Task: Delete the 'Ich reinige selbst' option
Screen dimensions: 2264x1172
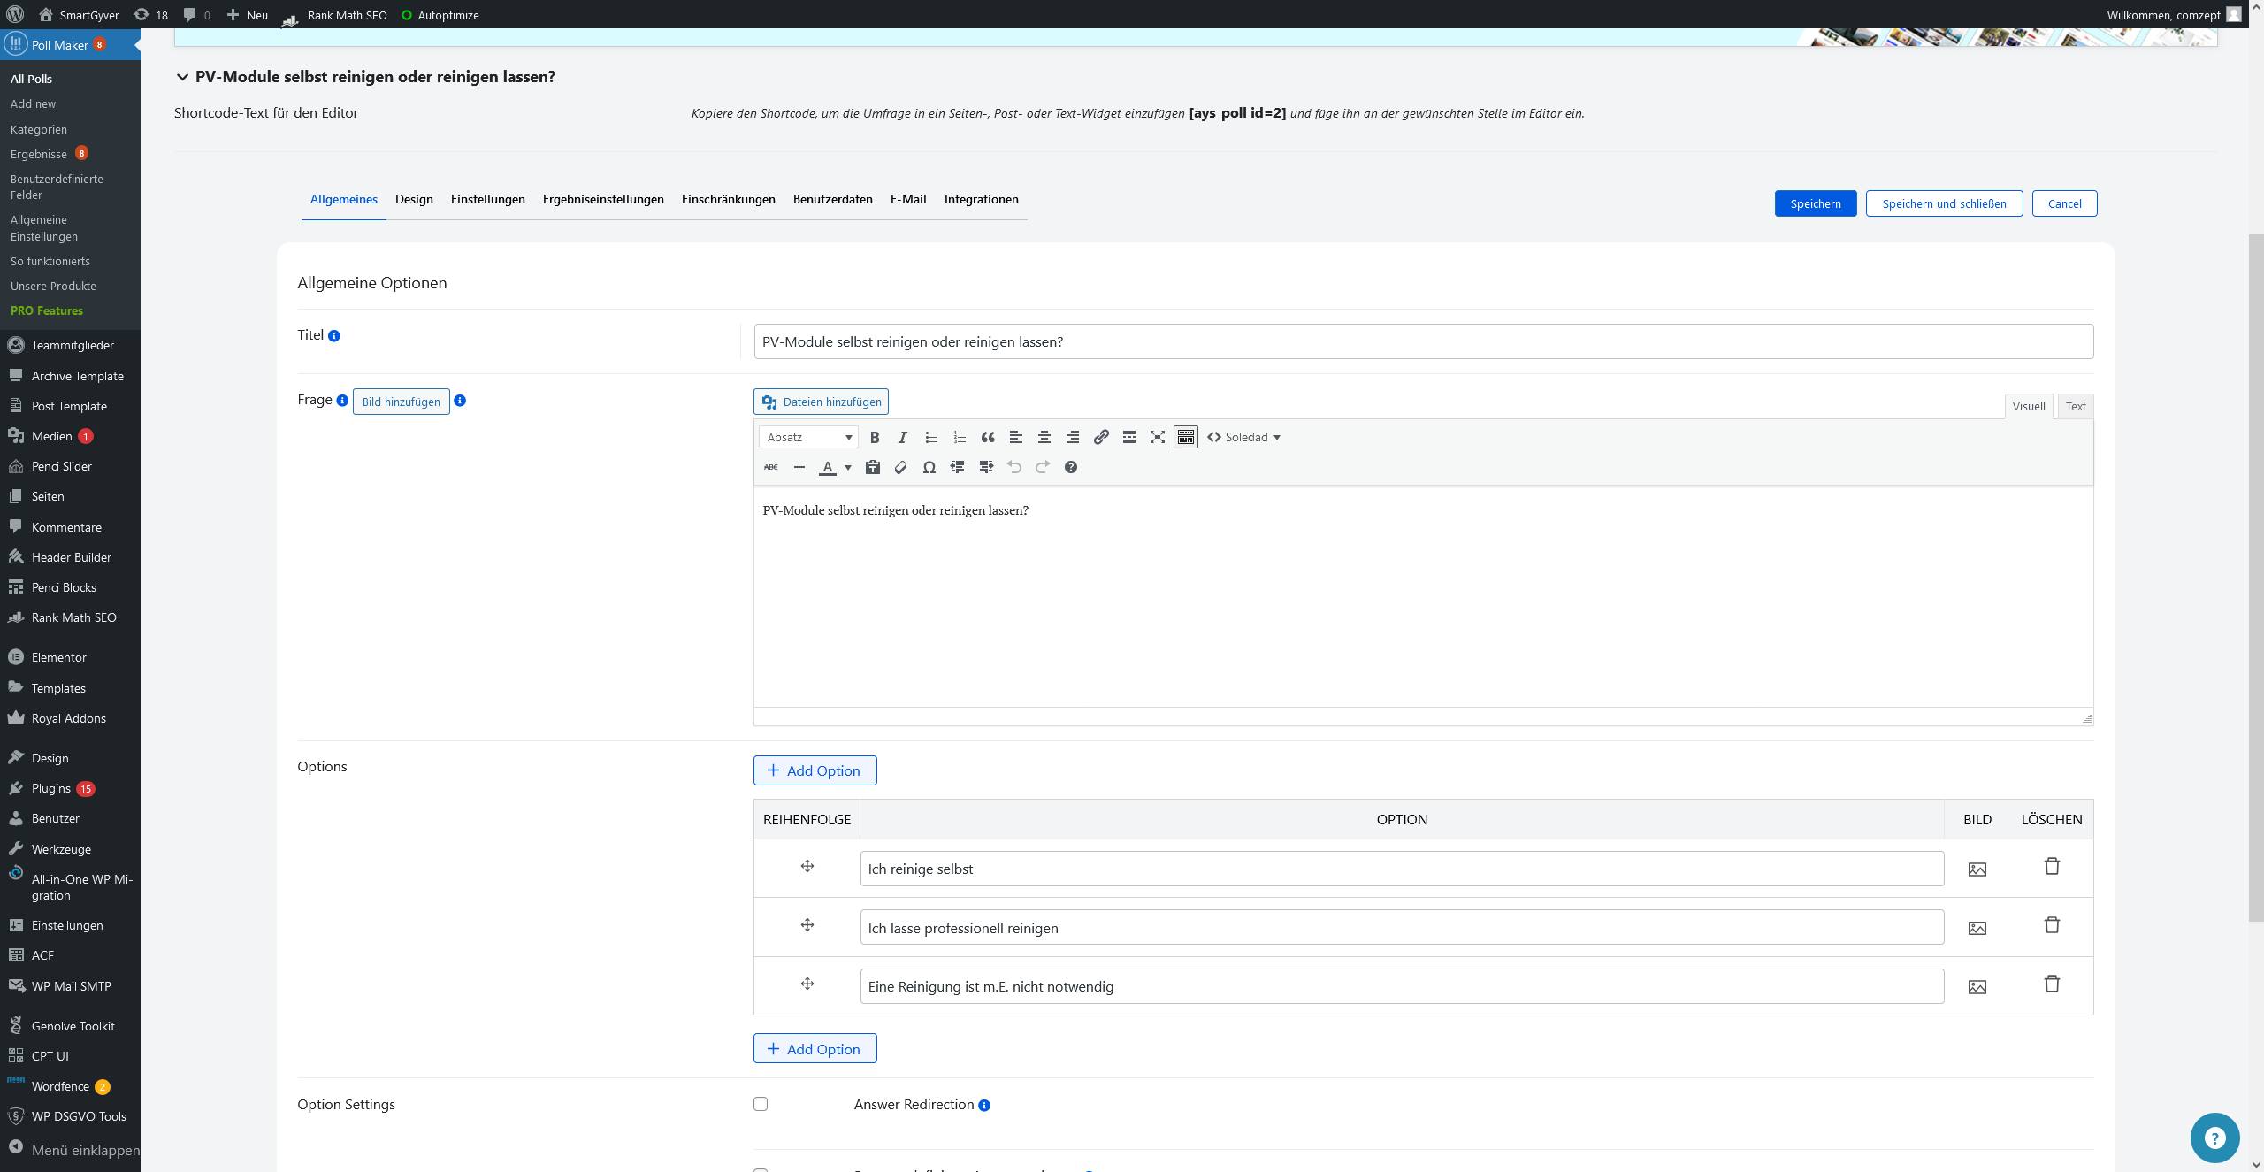Action: 2052,867
